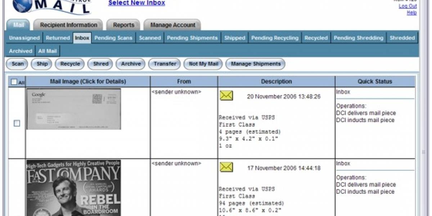
Task: Follow the Select New Inbox link
Action: pyautogui.click(x=137, y=3)
